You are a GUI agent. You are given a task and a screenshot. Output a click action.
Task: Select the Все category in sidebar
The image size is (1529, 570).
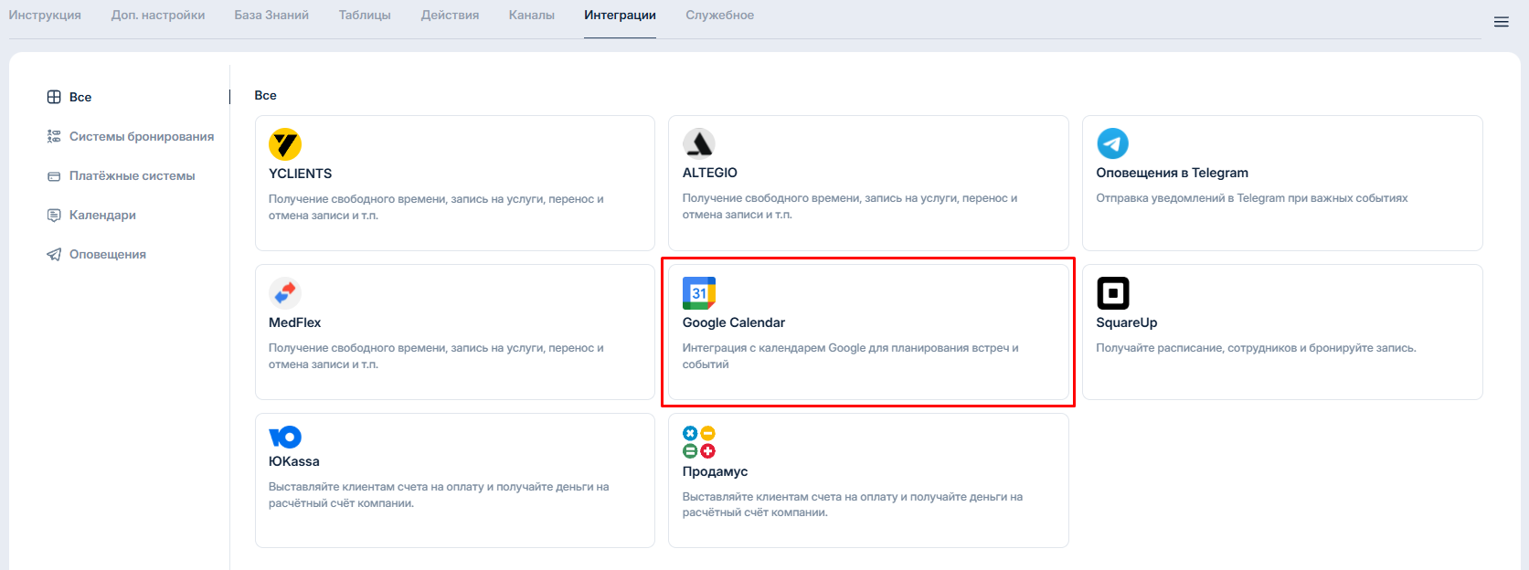80,97
